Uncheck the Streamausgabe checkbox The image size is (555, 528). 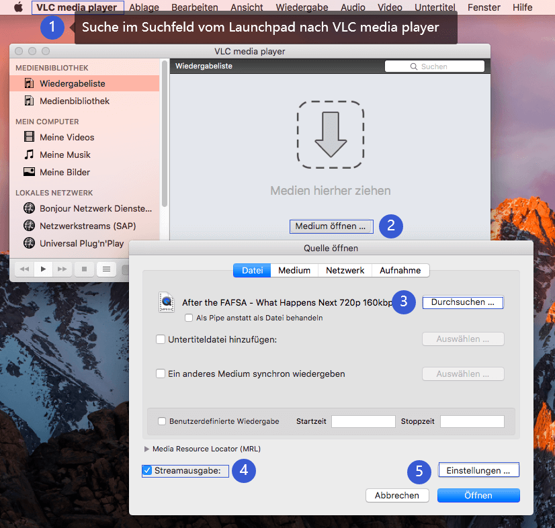coord(147,471)
